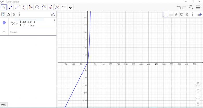This screenshot has height=108, width=203.
Task: Select the Circle with center tool
Action: (x=37, y=7)
